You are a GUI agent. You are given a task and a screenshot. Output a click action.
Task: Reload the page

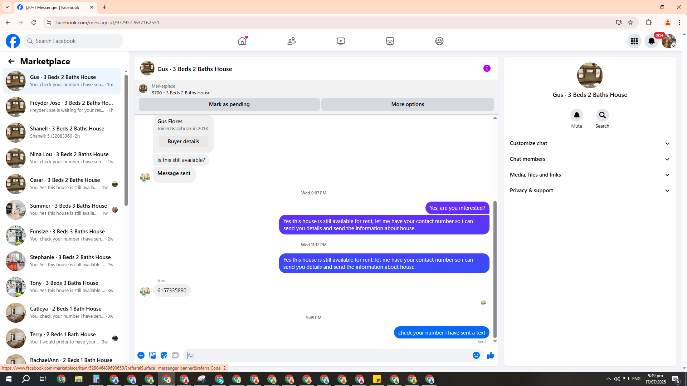point(34,23)
